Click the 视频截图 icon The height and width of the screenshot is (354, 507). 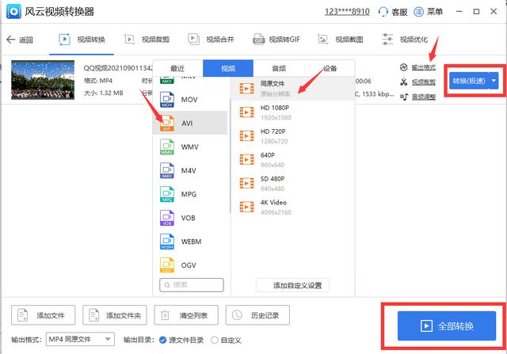click(x=322, y=40)
